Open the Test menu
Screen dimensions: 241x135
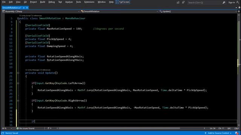click(x=60, y=2)
